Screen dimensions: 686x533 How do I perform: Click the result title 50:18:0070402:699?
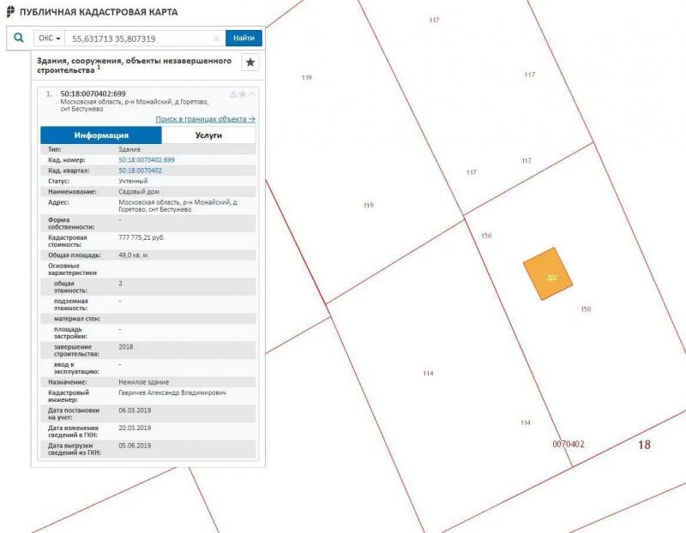point(93,93)
